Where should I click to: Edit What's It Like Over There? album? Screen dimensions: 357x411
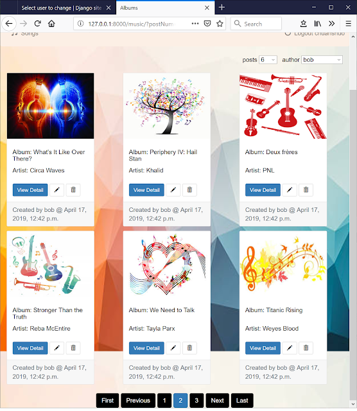pos(57,190)
